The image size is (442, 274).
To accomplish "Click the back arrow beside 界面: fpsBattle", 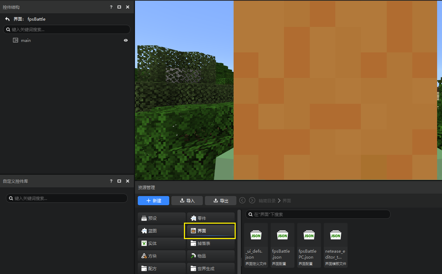I will point(7,19).
